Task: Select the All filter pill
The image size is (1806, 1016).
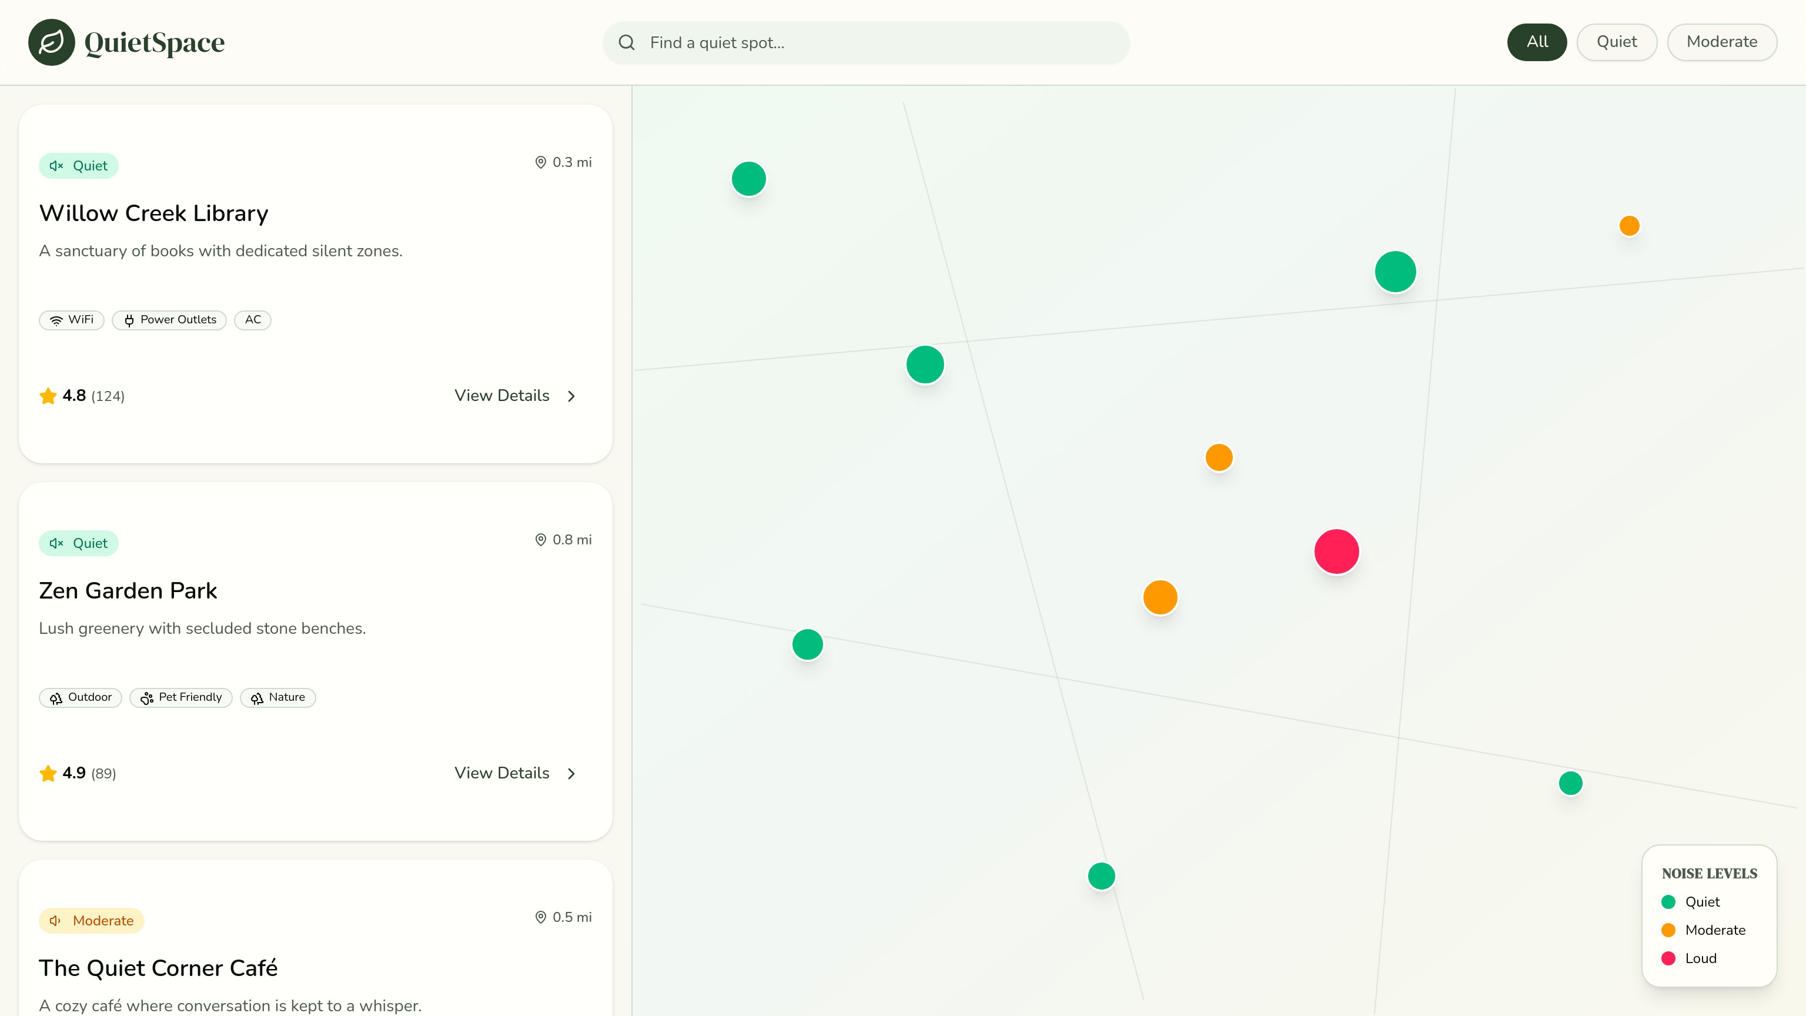Action: click(1536, 42)
